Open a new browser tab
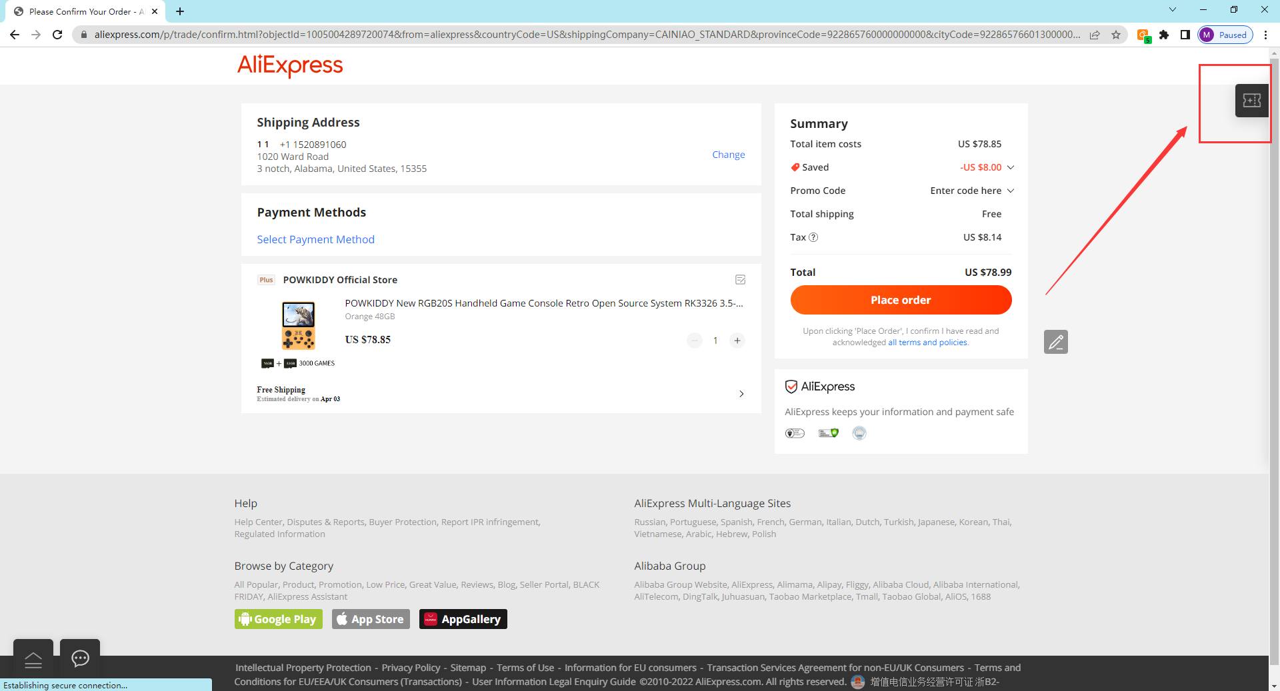Image resolution: width=1280 pixels, height=691 pixels. pyautogui.click(x=180, y=11)
